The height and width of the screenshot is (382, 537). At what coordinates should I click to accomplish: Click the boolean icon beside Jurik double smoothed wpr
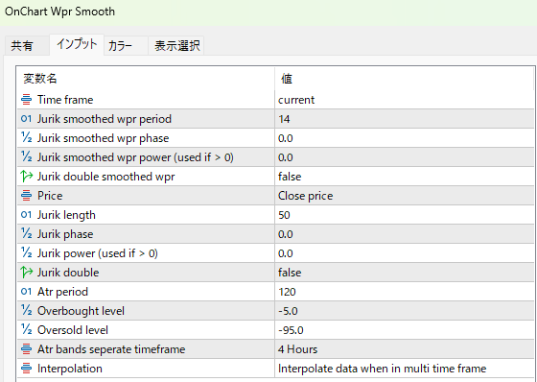tap(27, 177)
